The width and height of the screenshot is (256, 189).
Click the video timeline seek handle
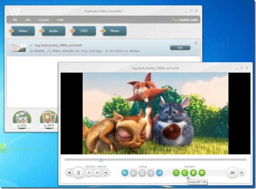(x=101, y=159)
